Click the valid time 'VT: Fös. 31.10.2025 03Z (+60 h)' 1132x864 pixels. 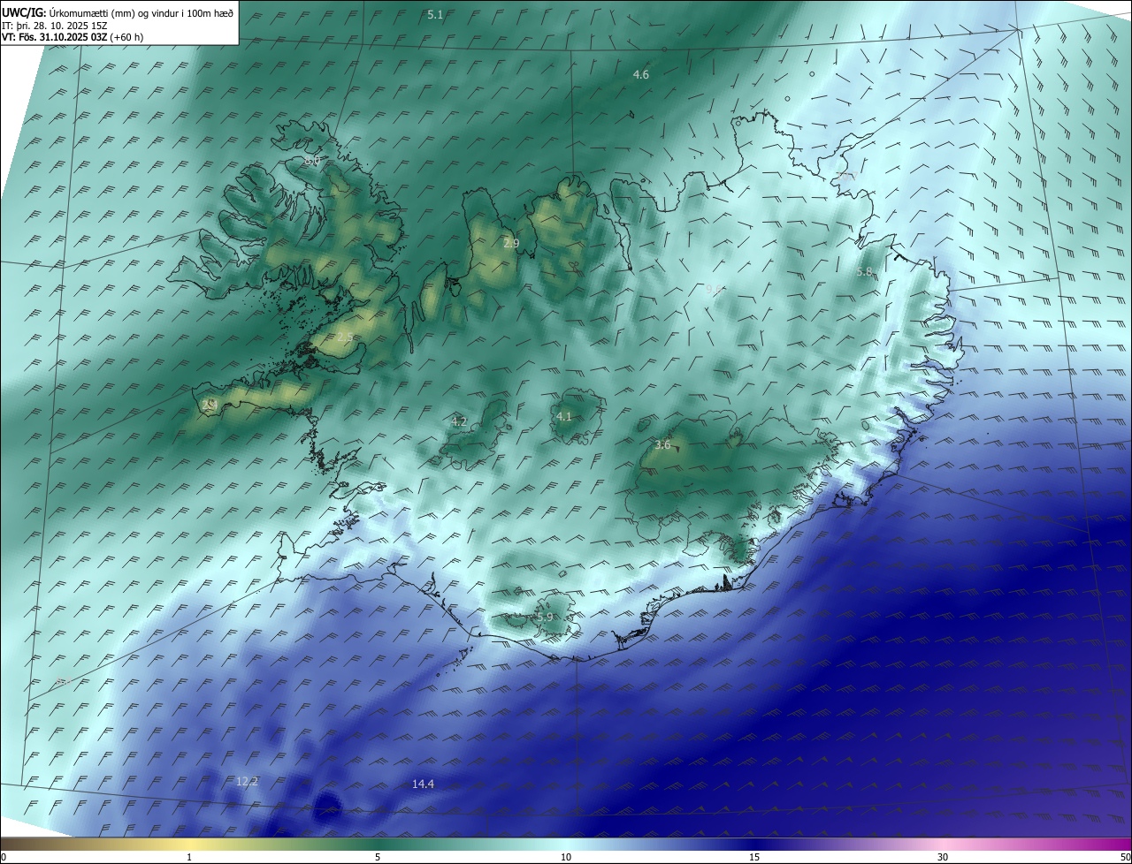(73, 37)
